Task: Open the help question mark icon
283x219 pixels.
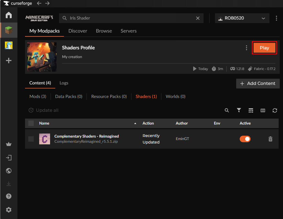Action: [9, 196]
